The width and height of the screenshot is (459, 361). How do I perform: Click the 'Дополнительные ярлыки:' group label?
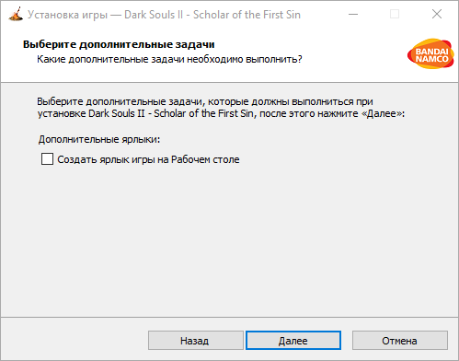coord(99,139)
